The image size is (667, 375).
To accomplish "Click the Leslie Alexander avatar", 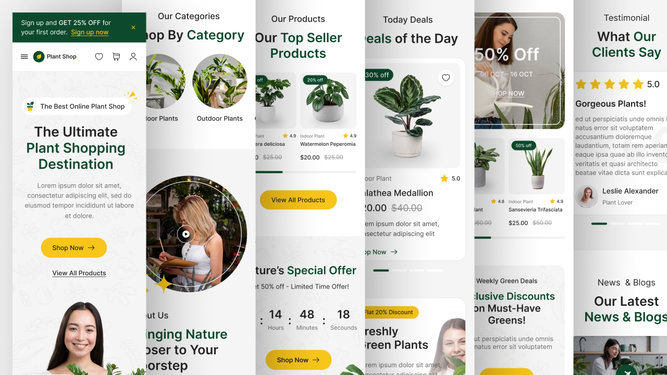I will coord(587,197).
